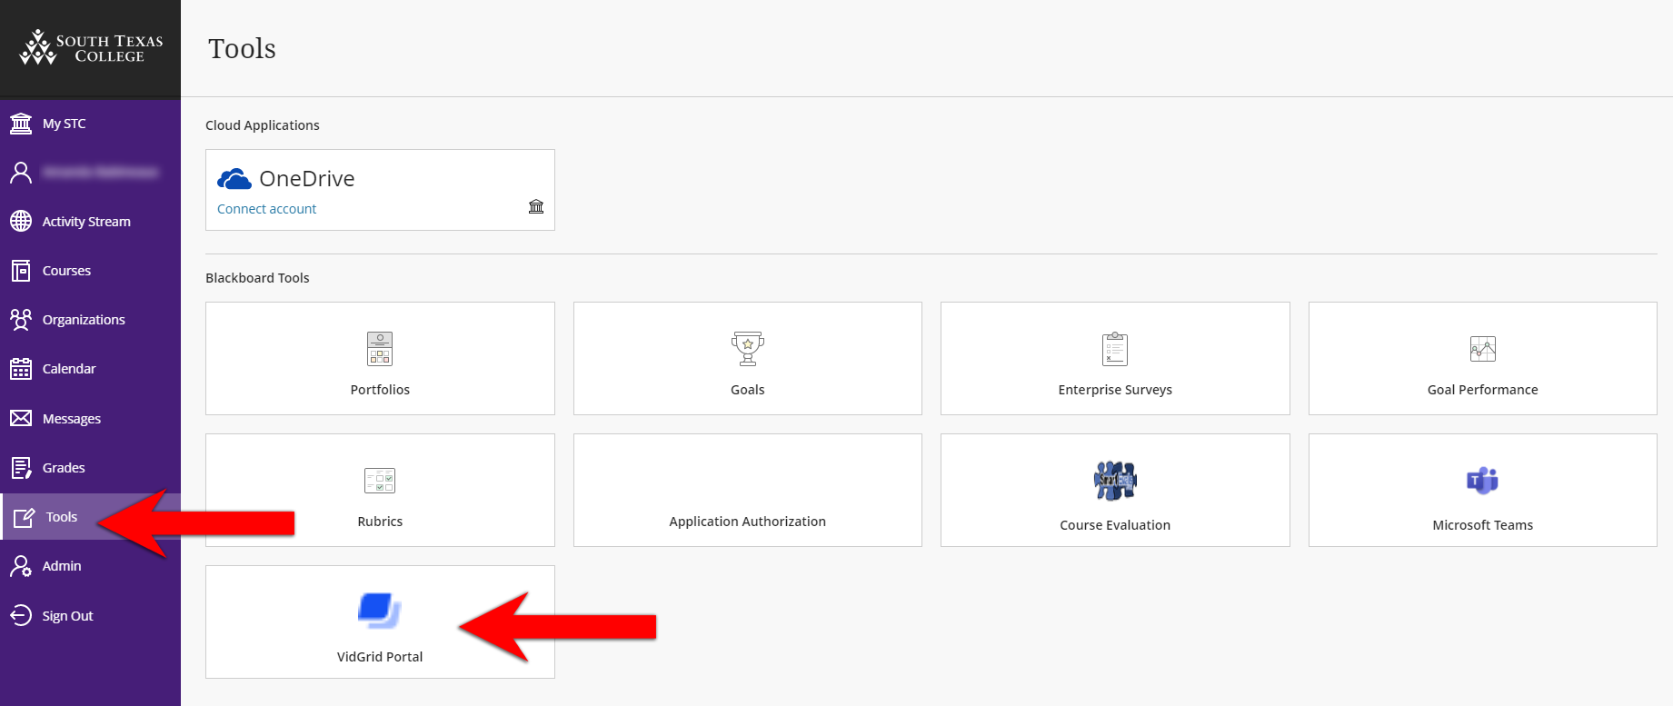Click the Organizations people icon
This screenshot has width=1673, height=706.
(21, 319)
